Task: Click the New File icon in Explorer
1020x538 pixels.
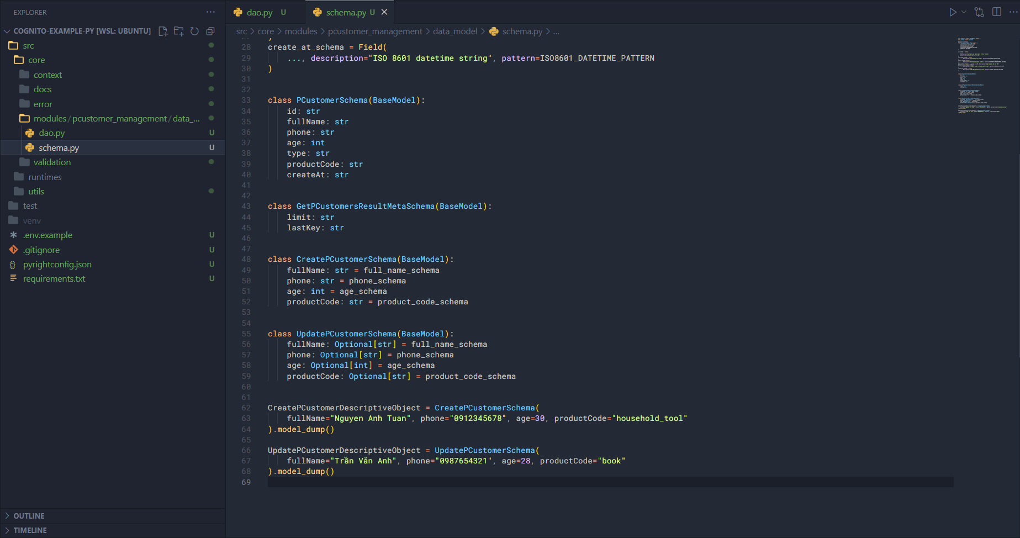Action: tap(163, 31)
